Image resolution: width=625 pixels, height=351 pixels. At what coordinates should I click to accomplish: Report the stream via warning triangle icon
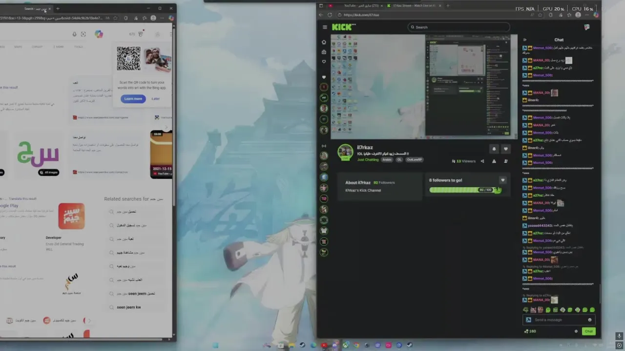(494, 161)
